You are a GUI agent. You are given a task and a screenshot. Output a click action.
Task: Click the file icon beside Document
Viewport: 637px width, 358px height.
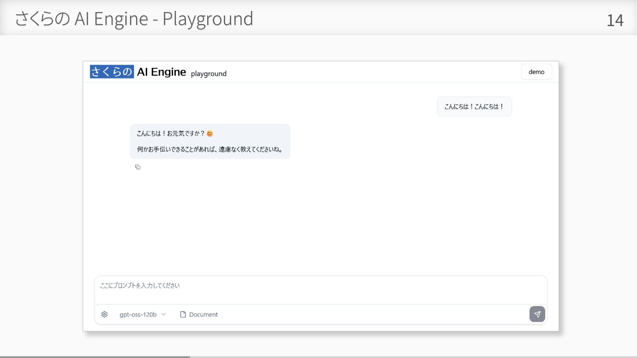point(183,314)
